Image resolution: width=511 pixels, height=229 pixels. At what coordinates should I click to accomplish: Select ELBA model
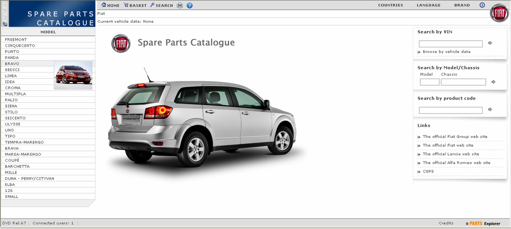point(48,184)
